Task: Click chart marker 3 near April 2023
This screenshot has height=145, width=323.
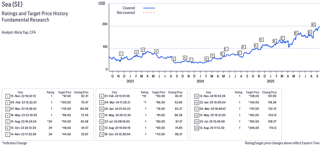Action: click(143, 49)
